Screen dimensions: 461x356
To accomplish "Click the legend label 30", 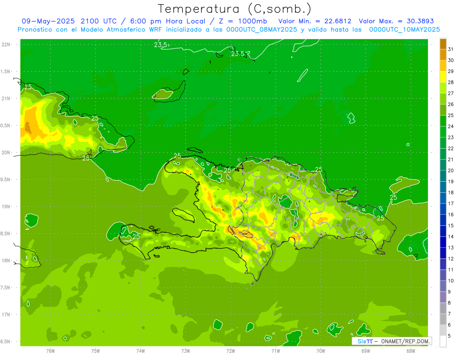I will pos(451,60).
